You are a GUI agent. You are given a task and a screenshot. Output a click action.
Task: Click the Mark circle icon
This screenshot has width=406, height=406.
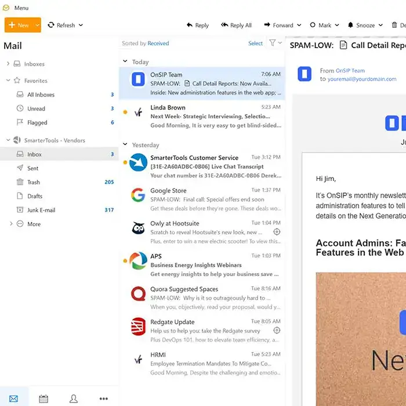313,25
